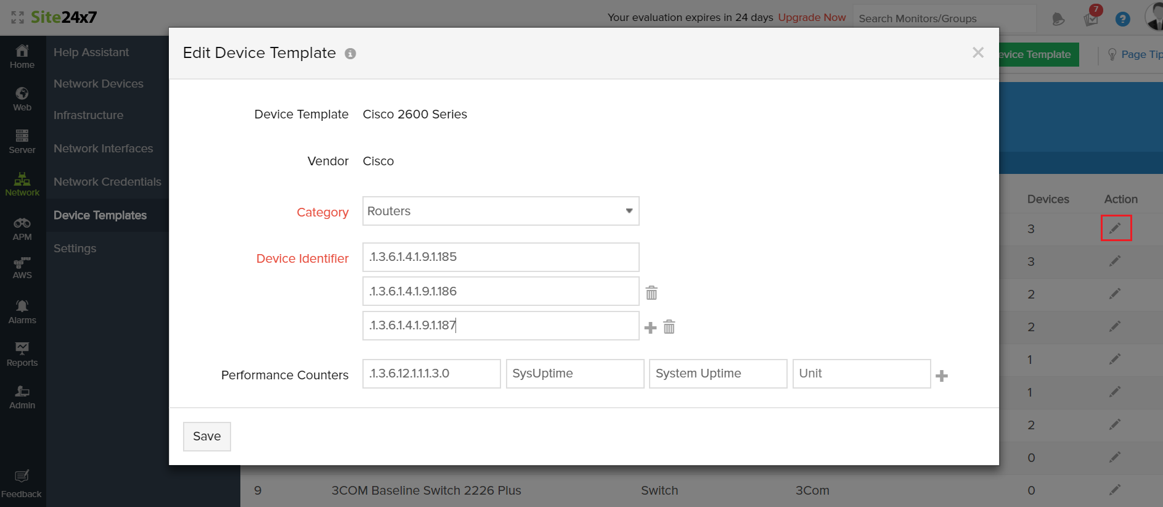Open the help question mark icon
Screen dimensions: 1163x507
1123,19
